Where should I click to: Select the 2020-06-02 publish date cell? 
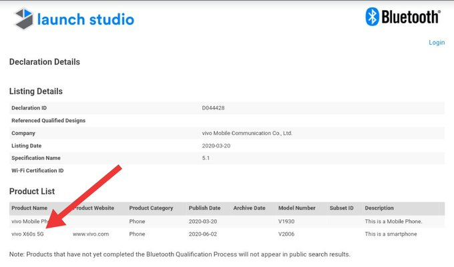pos(203,234)
